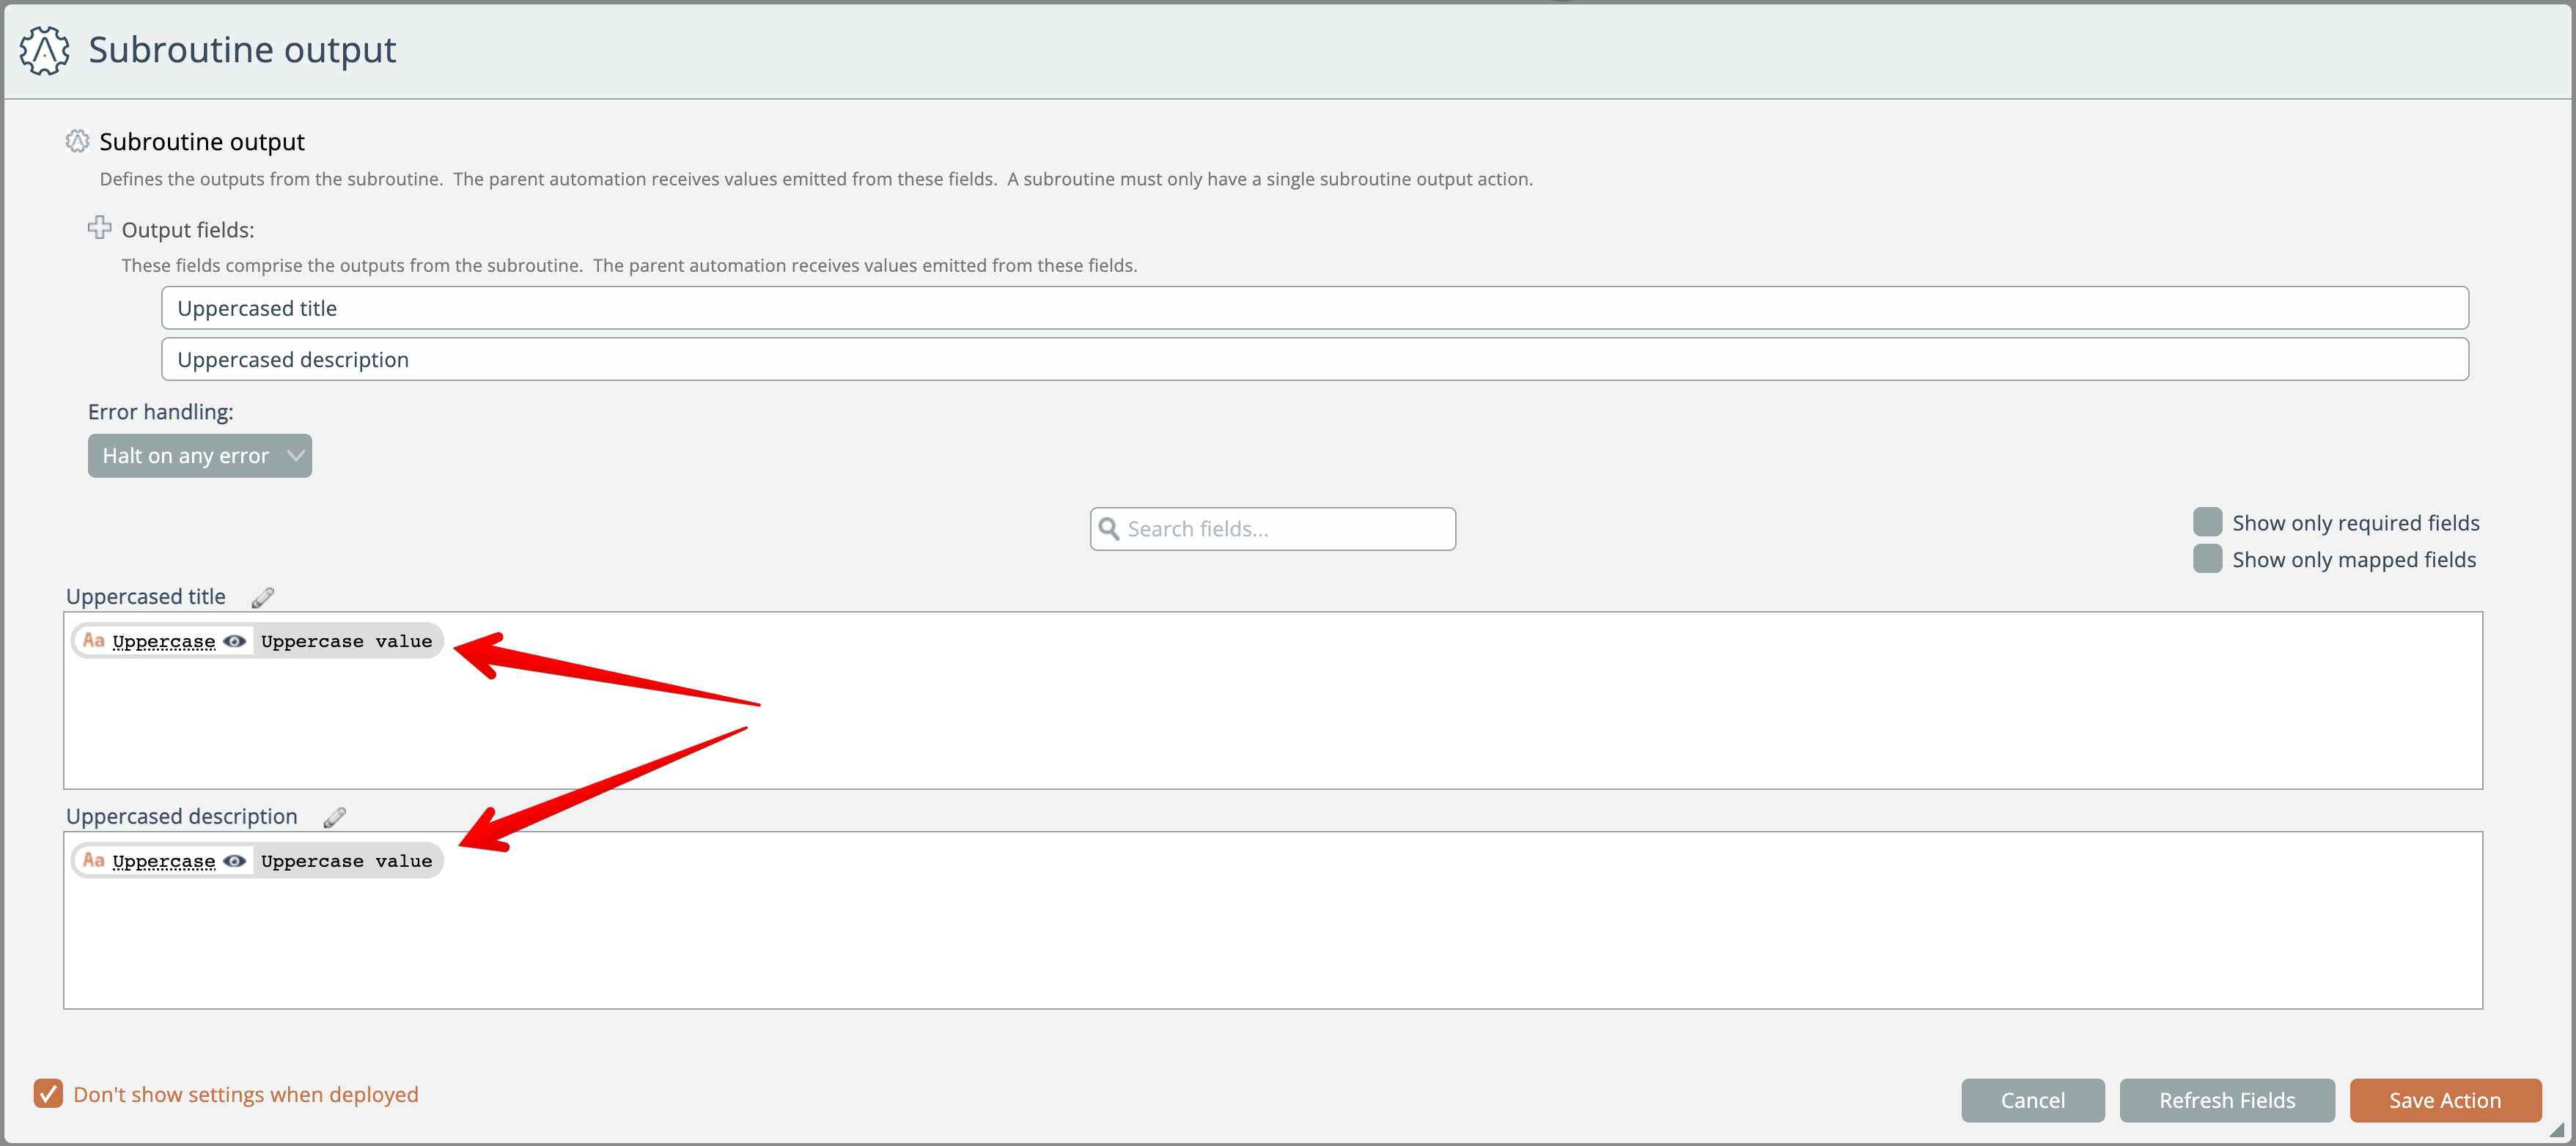Viewport: 2576px width, 1146px height.
Task: Edit Uppercased title label with pencil icon
Action: (x=263, y=597)
